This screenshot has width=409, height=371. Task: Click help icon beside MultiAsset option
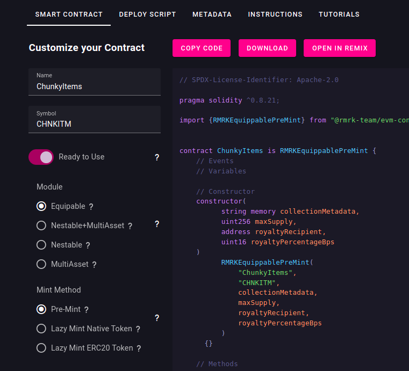tap(94, 265)
